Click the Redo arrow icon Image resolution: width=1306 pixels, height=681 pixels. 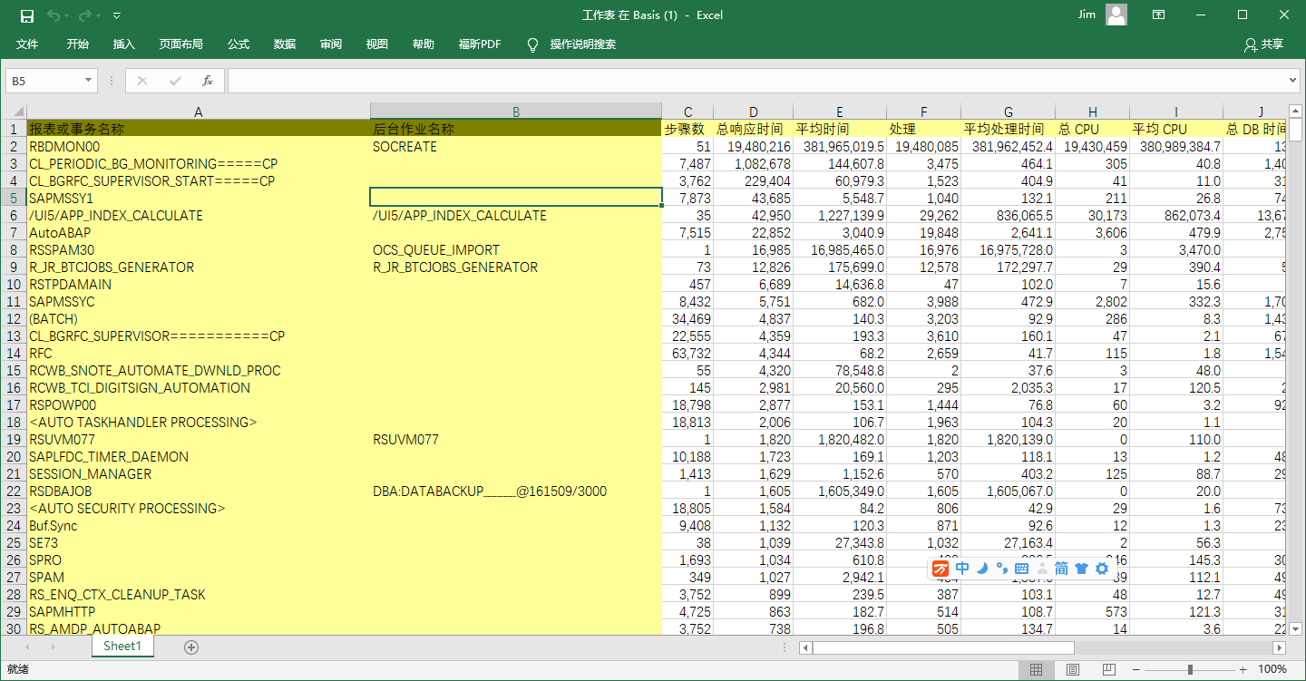click(85, 15)
